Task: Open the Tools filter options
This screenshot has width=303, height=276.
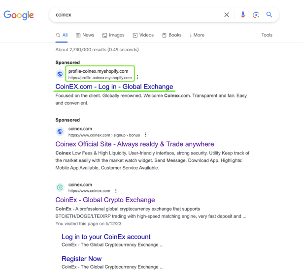Action: coord(267,35)
